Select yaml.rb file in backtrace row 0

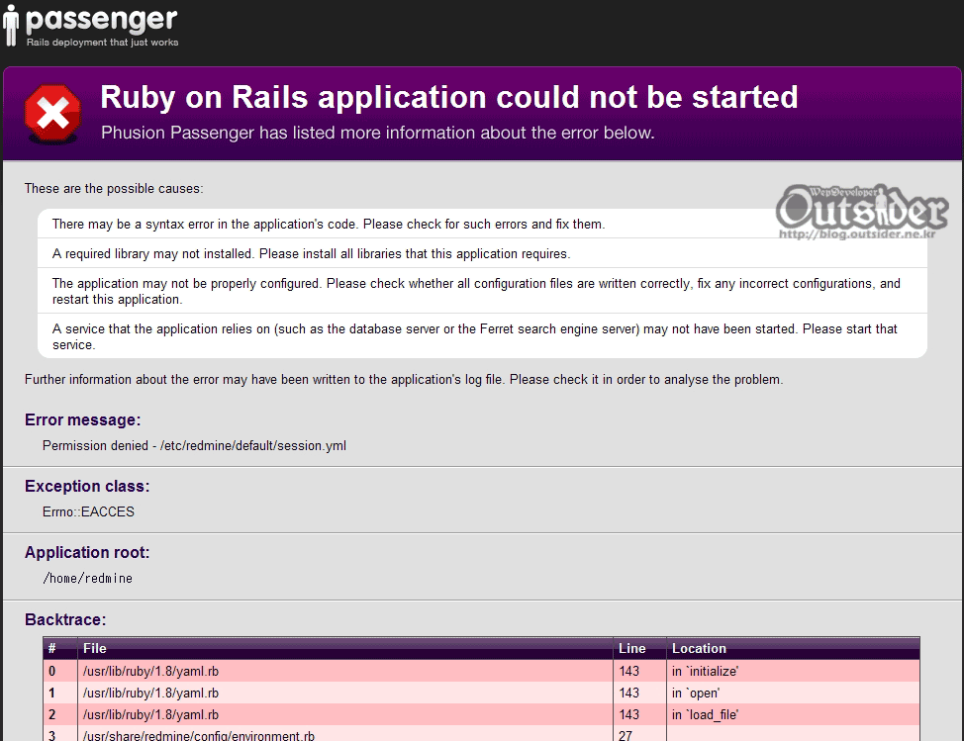pos(150,671)
